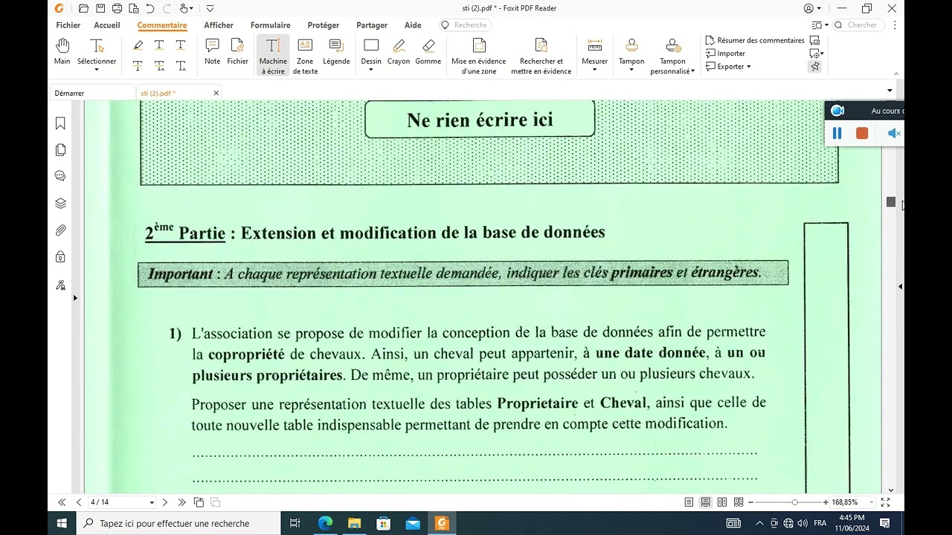Click the Save disk icon
952x535 pixels.
[100, 8]
